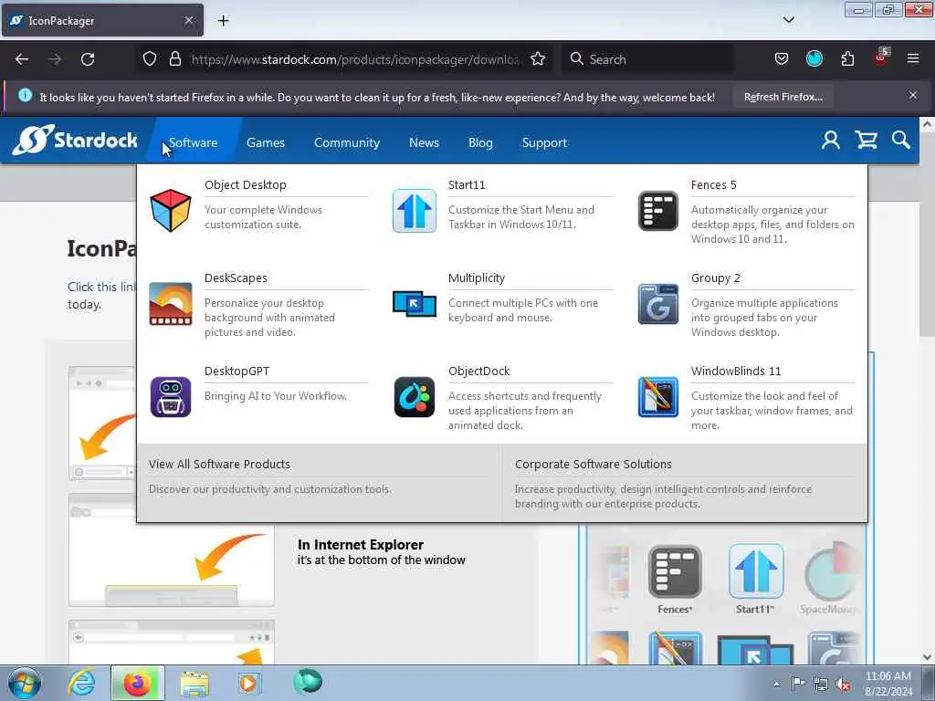The height and width of the screenshot is (701, 935).
Task: Click the WindowBlinds 11 icon
Action: click(657, 397)
